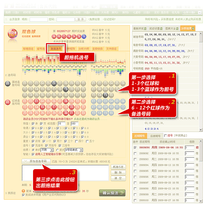Focus 昵称 input field
This screenshot has height=204, width=206.
click(39, 20)
